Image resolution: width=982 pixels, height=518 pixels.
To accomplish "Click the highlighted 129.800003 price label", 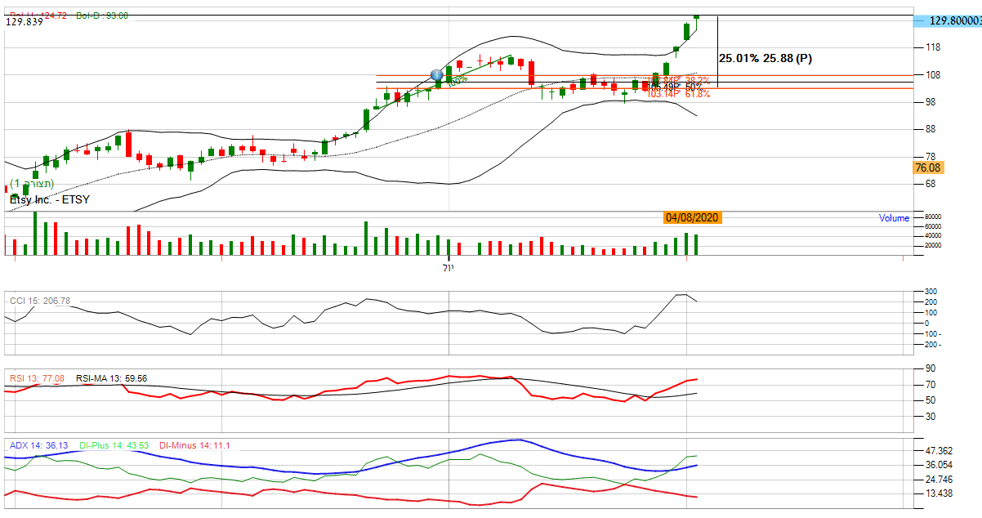I will [x=949, y=21].
